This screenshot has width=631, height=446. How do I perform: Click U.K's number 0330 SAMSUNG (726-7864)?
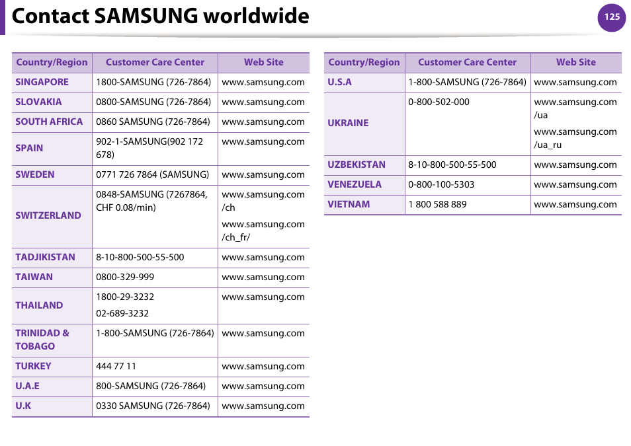click(x=153, y=406)
